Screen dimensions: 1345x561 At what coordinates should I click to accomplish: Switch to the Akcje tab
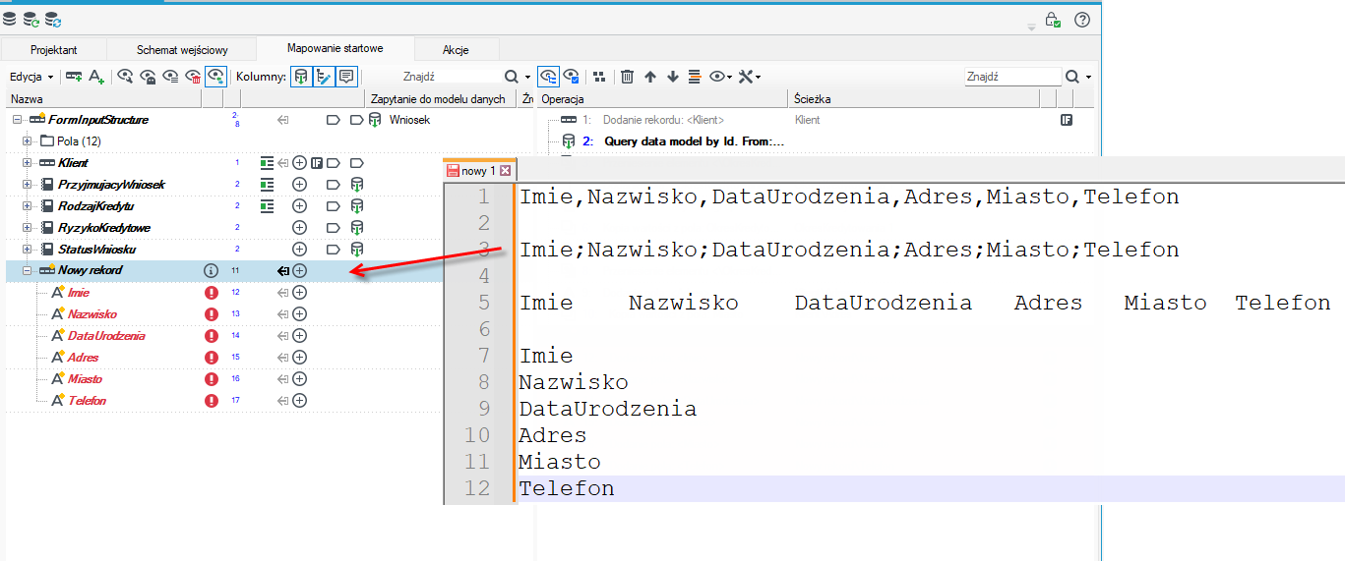pyautogui.click(x=456, y=49)
